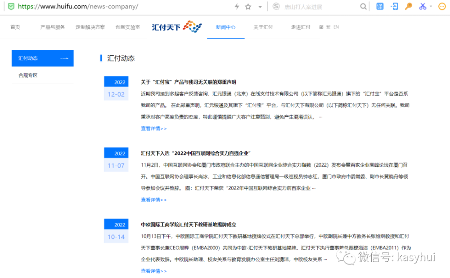450x278 pixels.
Task: Select the 新闻中心 tab
Action: click(x=225, y=27)
